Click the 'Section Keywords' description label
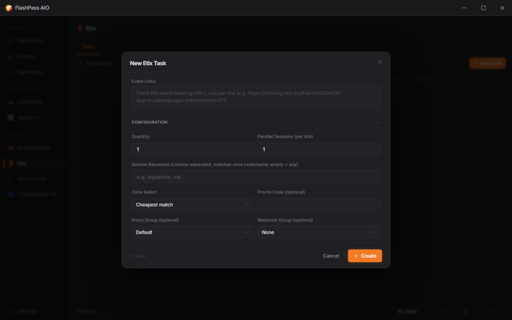This screenshot has height=320, width=512. (215, 164)
